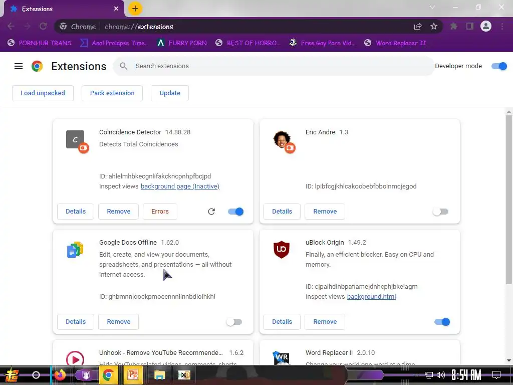This screenshot has width=513, height=385.
Task: Open Chrome's three-dot menu
Action: [502, 26]
